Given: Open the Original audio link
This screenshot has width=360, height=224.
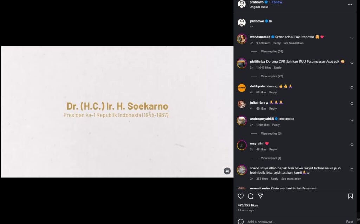Looking at the screenshot, I should [259, 7].
